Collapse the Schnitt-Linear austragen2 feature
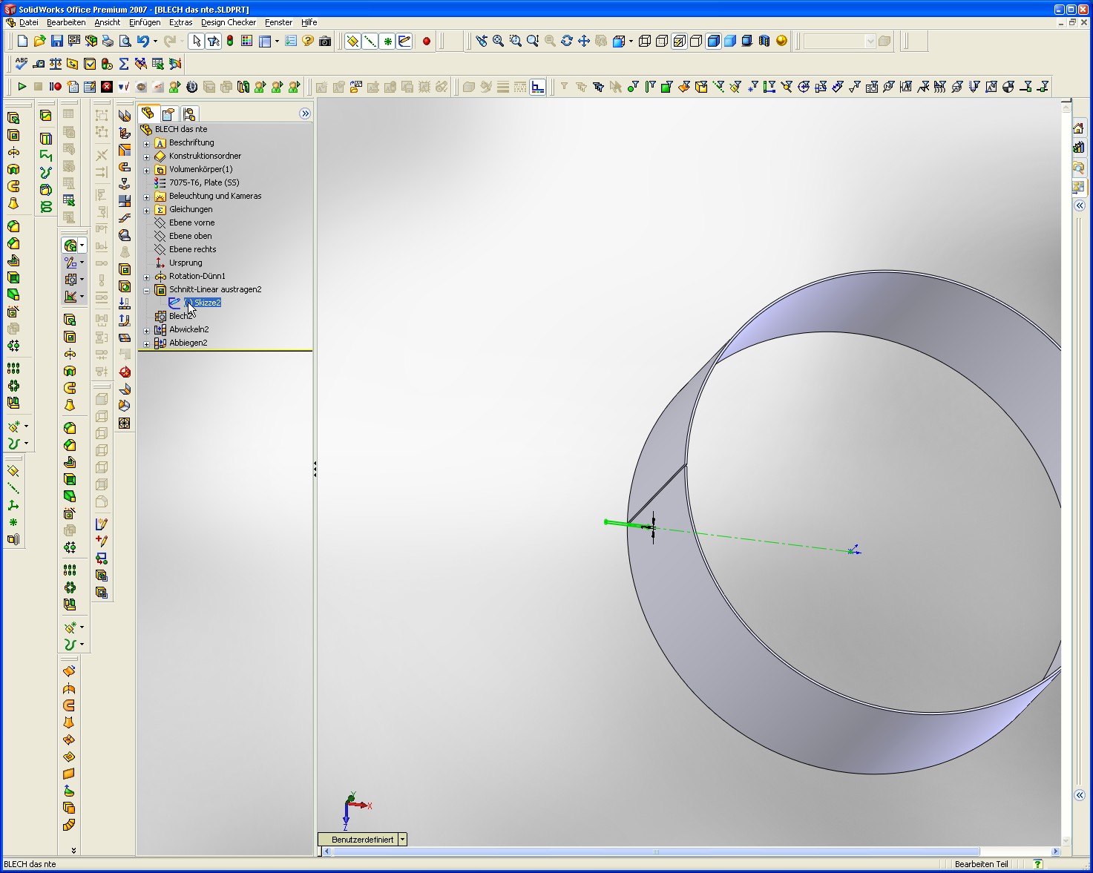 (147, 290)
